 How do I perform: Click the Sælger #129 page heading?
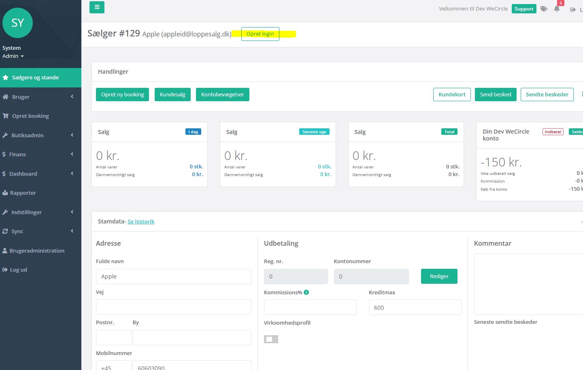tap(114, 33)
